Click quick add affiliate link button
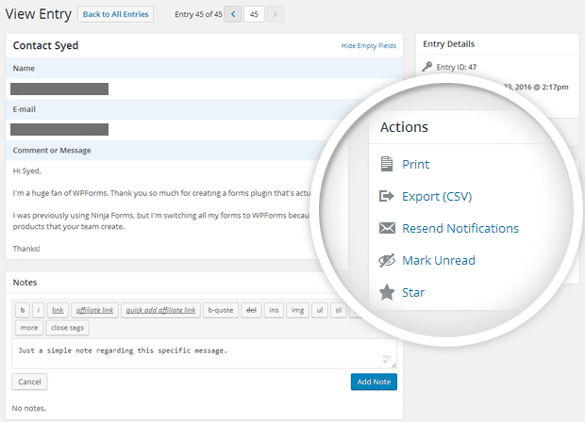This screenshot has height=422, width=585. [160, 310]
